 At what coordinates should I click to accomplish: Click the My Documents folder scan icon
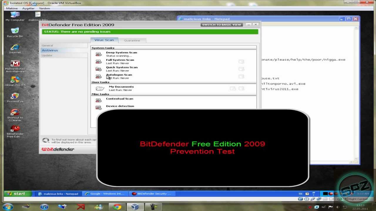coord(100,88)
